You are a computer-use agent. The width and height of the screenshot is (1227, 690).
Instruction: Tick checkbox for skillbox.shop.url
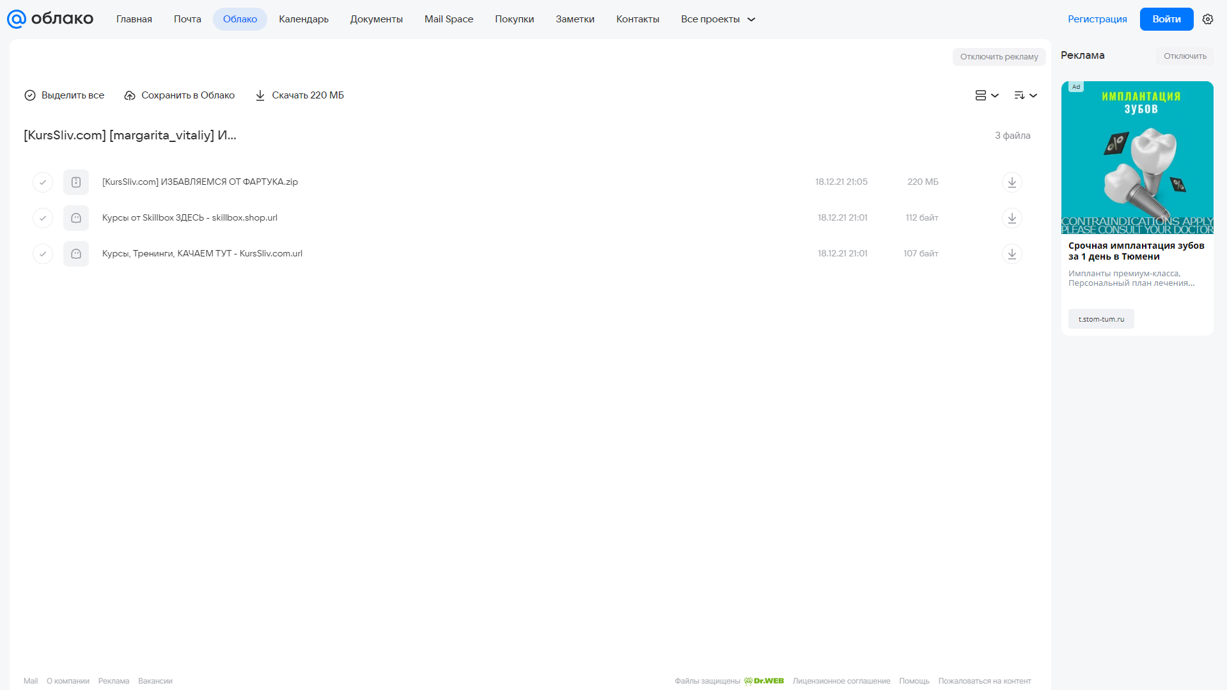pyautogui.click(x=43, y=218)
